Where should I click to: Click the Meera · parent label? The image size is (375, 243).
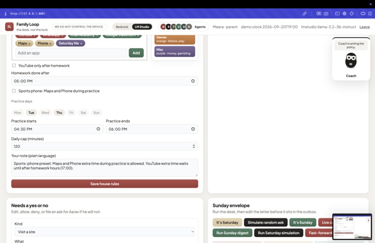[x=225, y=27]
